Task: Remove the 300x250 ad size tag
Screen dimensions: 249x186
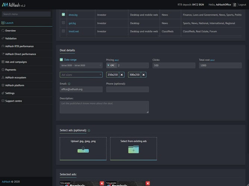Action: coord(144,75)
